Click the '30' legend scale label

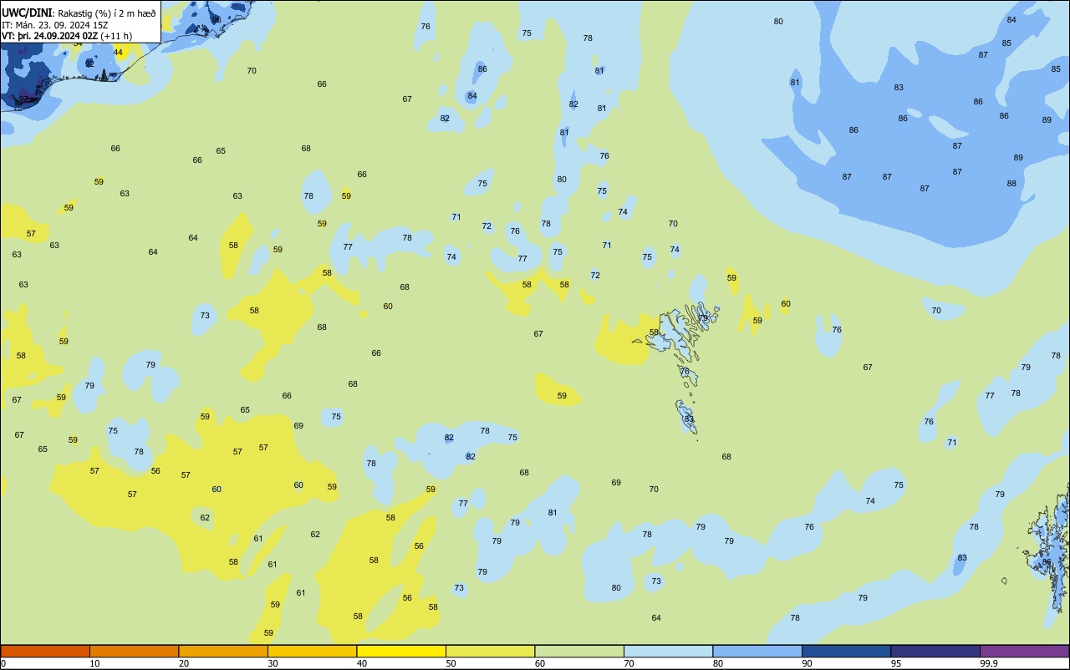click(x=273, y=663)
